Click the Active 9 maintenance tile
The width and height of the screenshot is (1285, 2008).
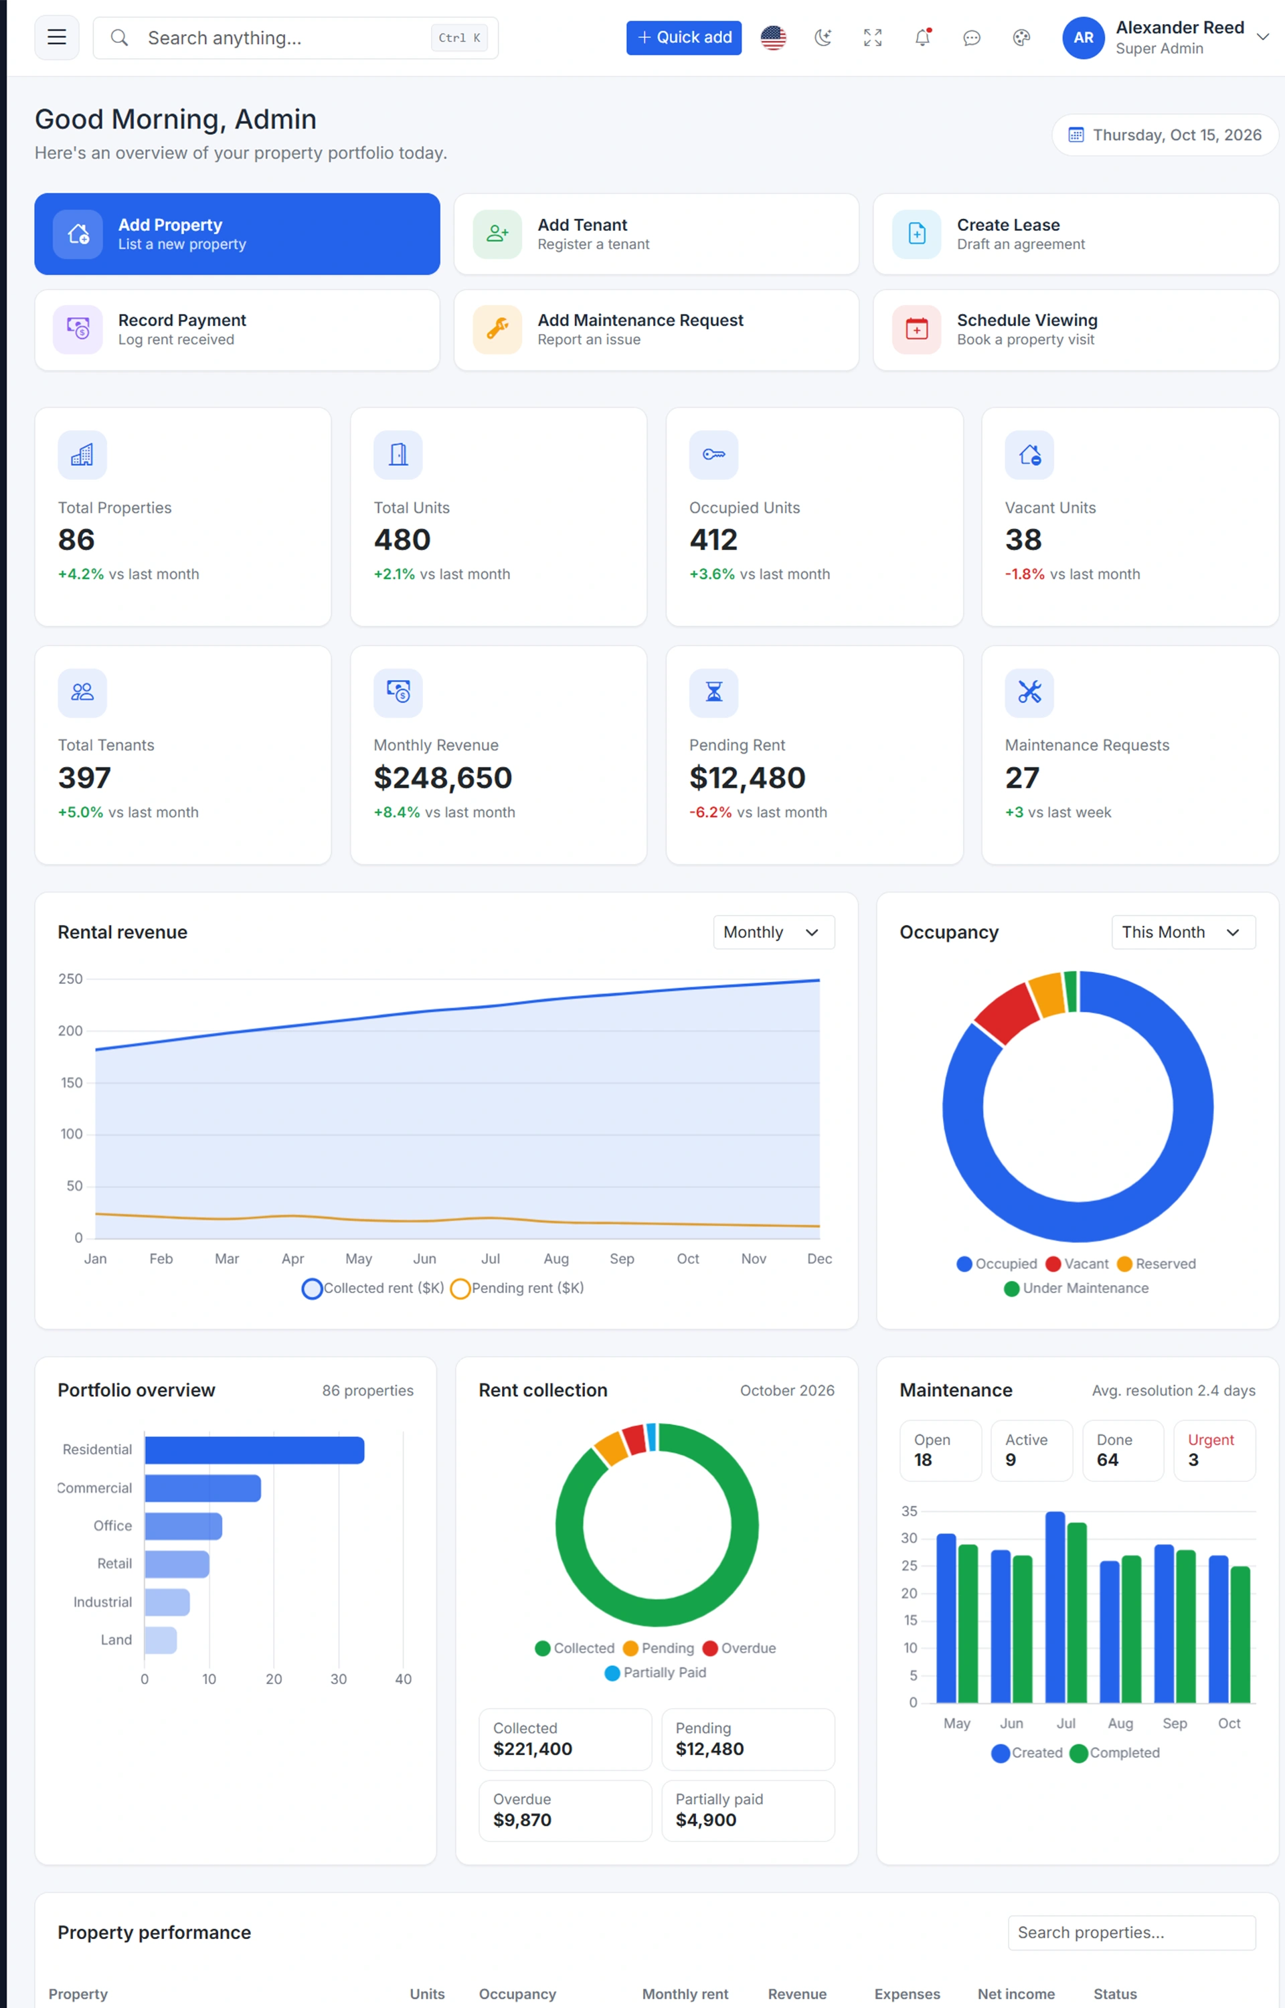pos(1031,1450)
